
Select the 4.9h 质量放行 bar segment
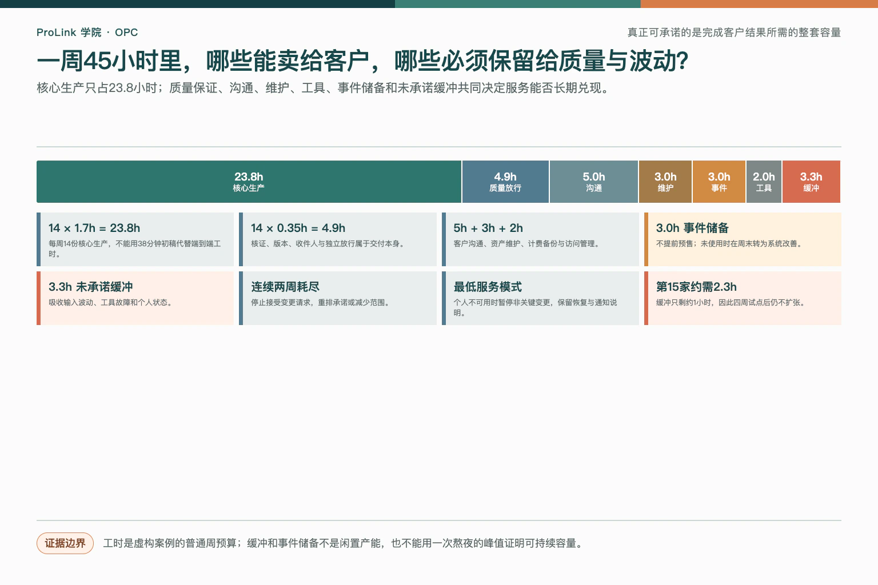(x=505, y=182)
